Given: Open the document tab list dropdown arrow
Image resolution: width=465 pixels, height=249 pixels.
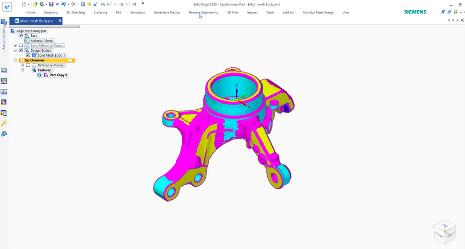Looking at the screenshot, I should click(x=457, y=20).
